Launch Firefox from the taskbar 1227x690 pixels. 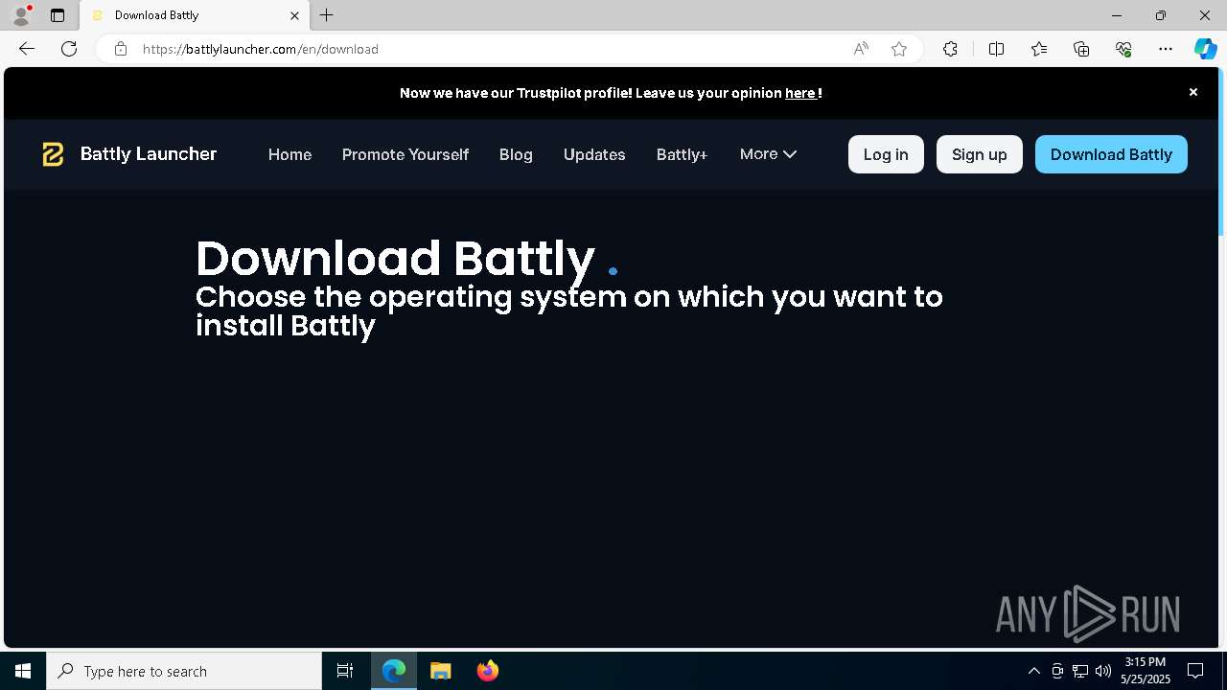[x=488, y=671]
